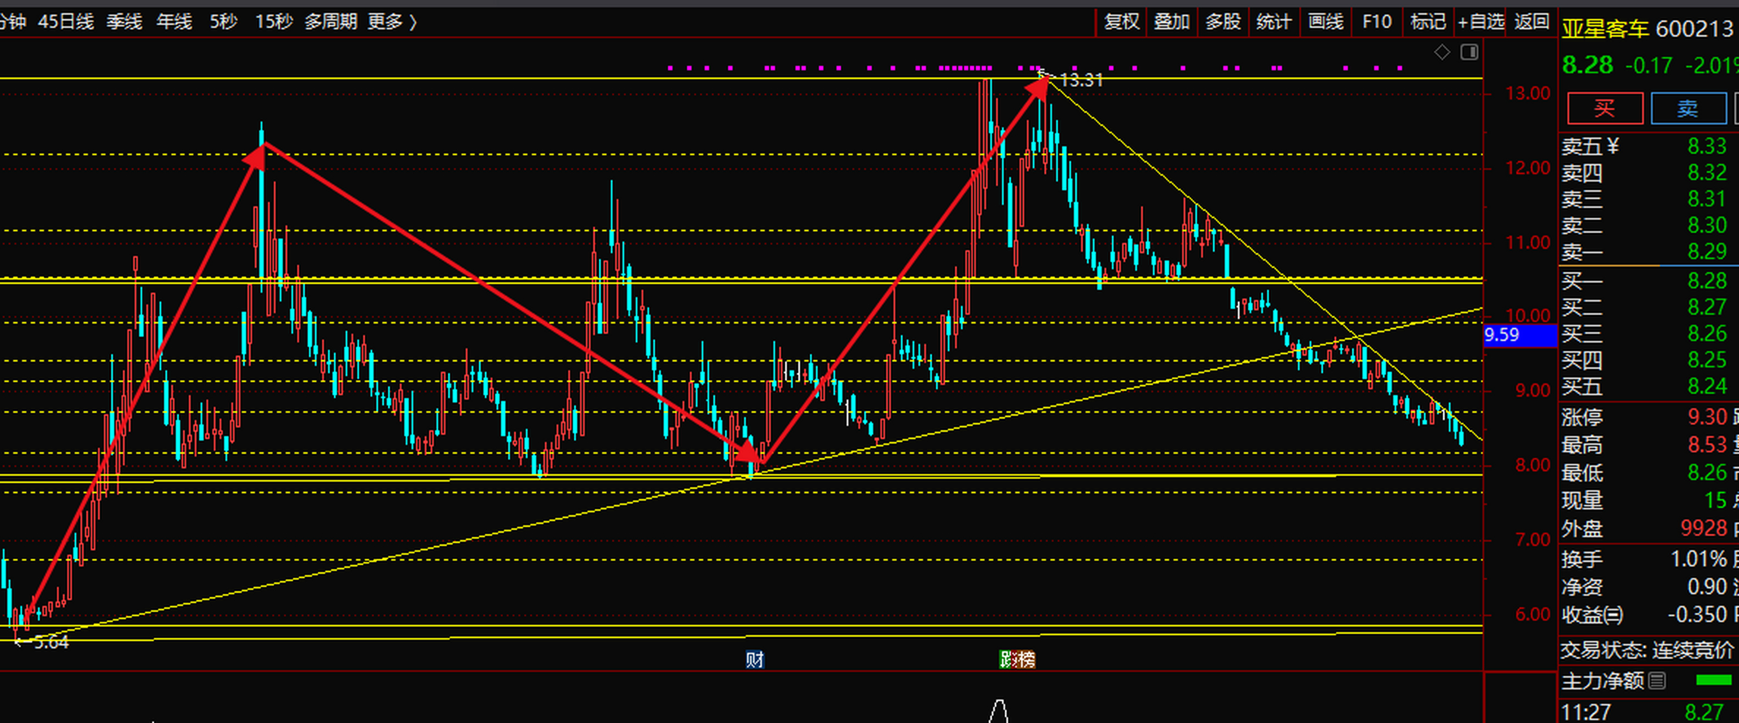Switch to the 45日线 period tab

point(66,21)
